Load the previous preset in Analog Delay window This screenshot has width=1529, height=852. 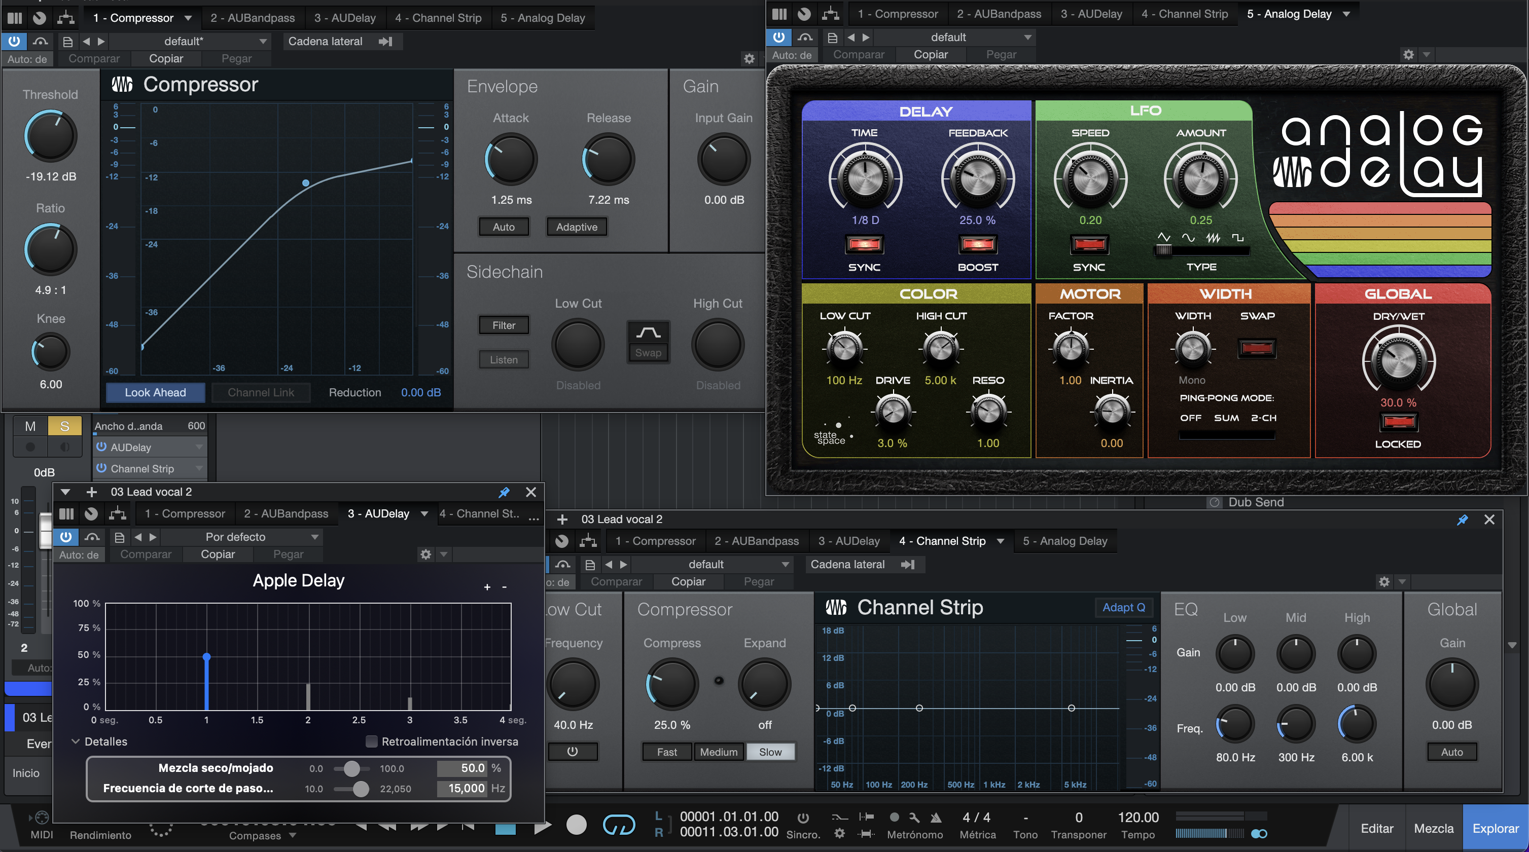(850, 38)
